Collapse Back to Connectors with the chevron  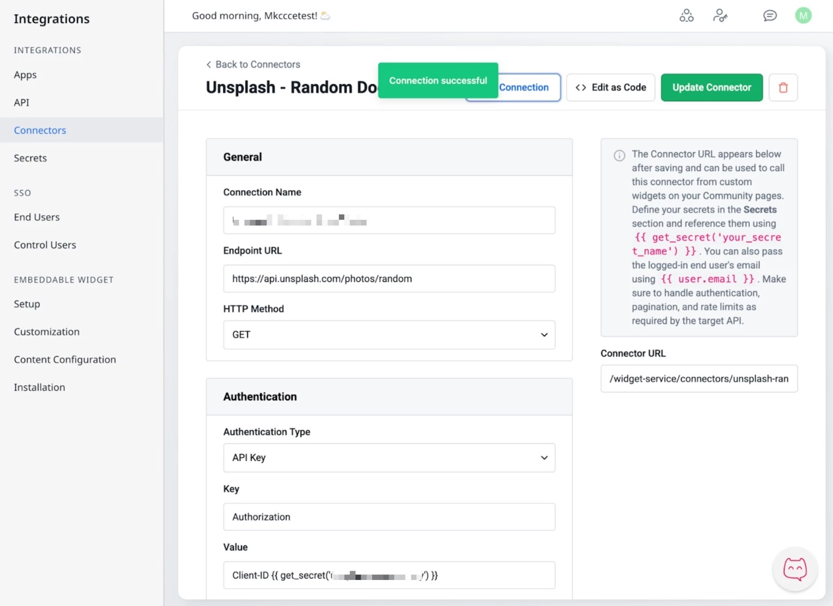click(209, 64)
